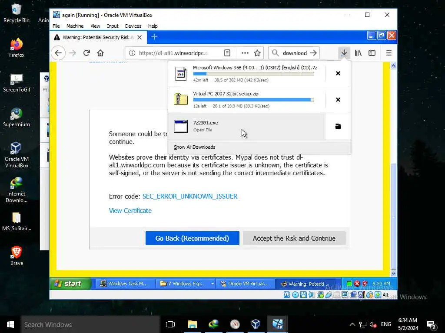Open VirtualBox Machine menu
Viewport: 445px width, 333px height.
tap(75, 26)
